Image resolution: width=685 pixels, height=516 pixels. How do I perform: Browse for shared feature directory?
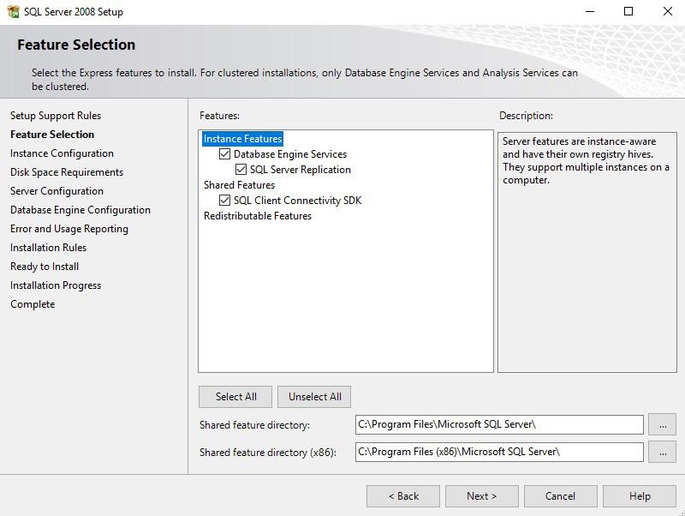coord(662,424)
